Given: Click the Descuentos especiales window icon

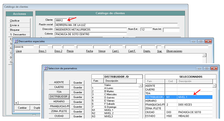Looking at the screenshot, I should [x=16, y=41].
